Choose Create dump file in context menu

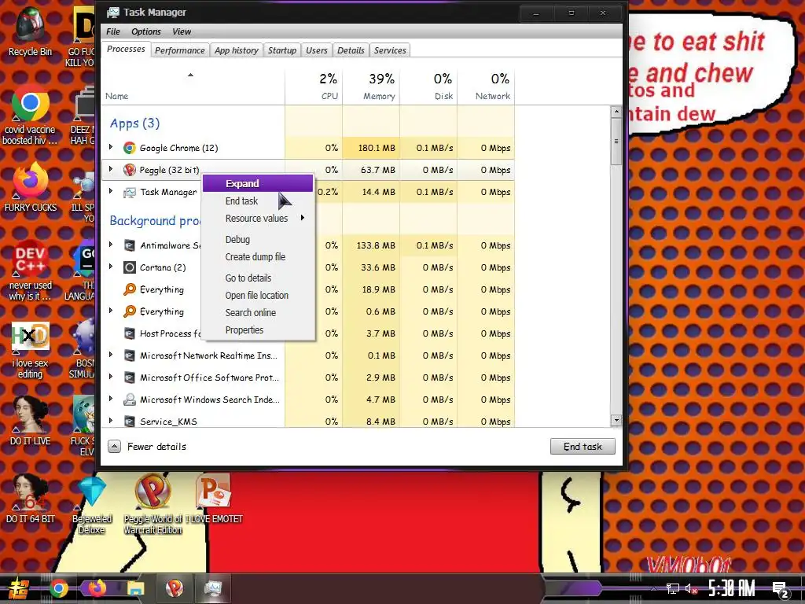tap(258, 257)
